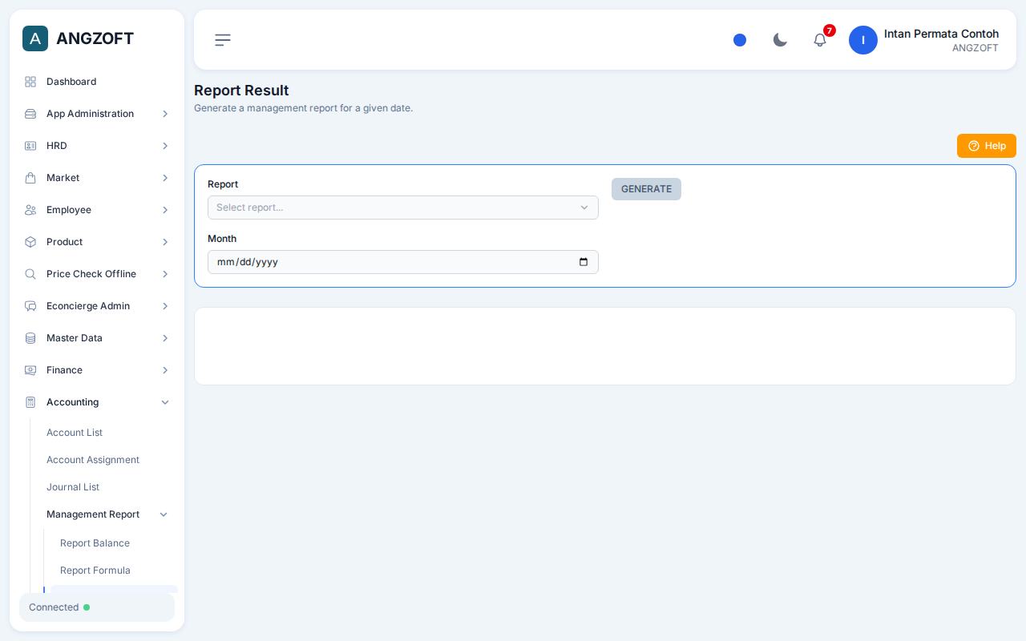1026x641 pixels.
Task: Click the Dashboard grid icon
Action: pos(30,82)
